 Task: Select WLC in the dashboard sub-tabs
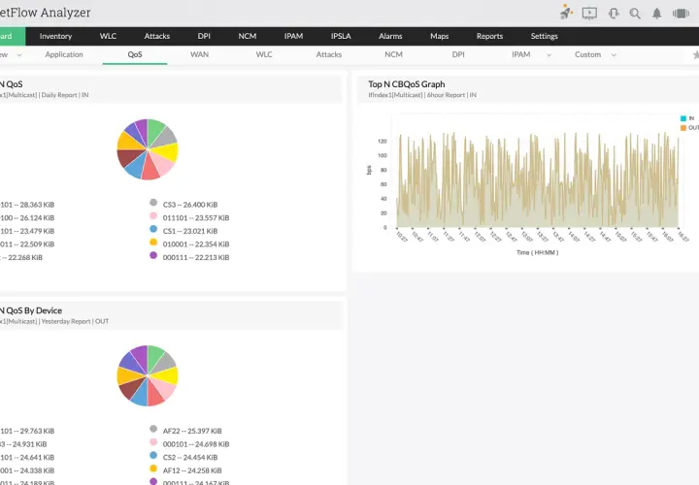[264, 54]
